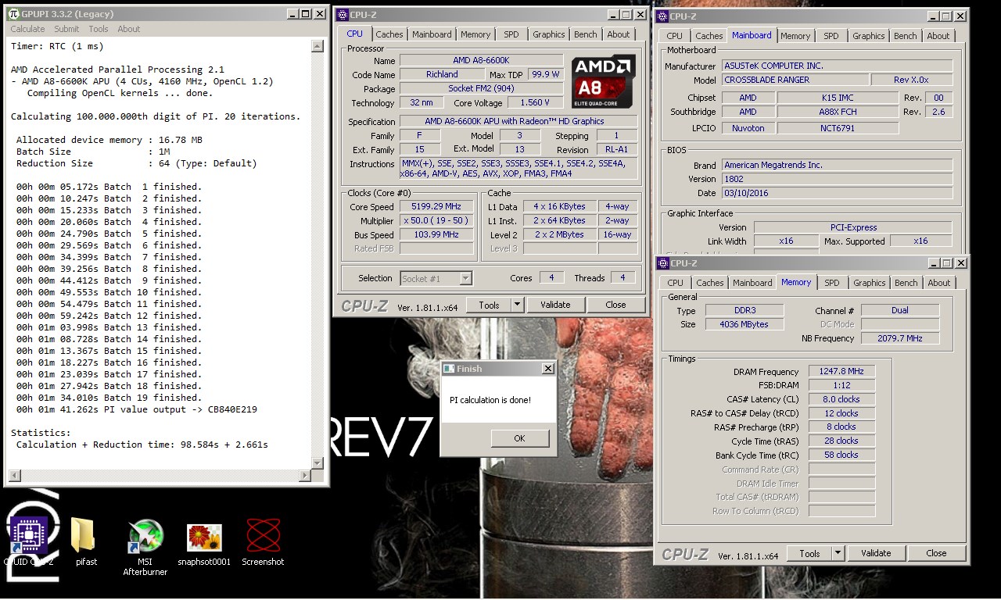Click the 'Batch 10 finished.' line
Viewport: 1001px width, 600px height.
click(109, 292)
